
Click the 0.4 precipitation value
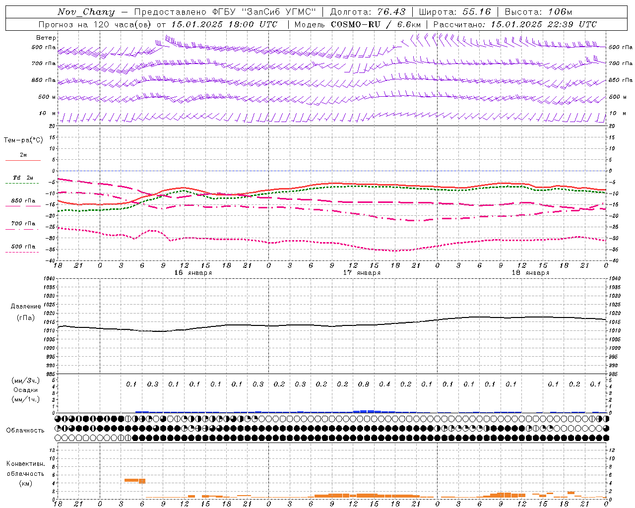pyautogui.click(x=384, y=384)
